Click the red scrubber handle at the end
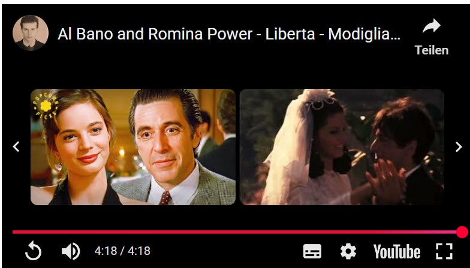Image resolution: width=470 pixels, height=268 pixels. 462,232
